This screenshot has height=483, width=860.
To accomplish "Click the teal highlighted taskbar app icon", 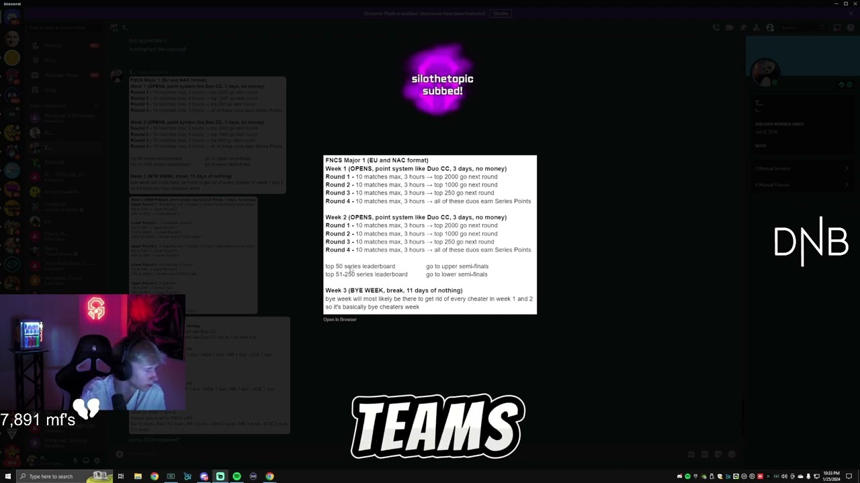I will (x=220, y=476).
